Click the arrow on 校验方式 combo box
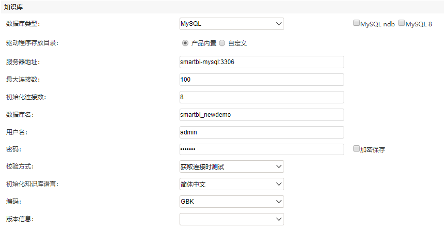Image resolution: width=444 pixels, height=229 pixels. tap(278, 166)
